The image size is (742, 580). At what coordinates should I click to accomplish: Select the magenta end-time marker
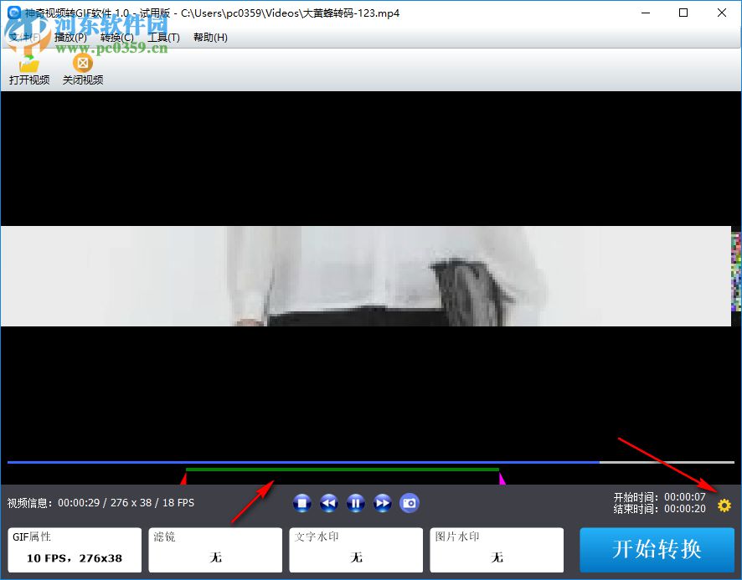[x=502, y=478]
